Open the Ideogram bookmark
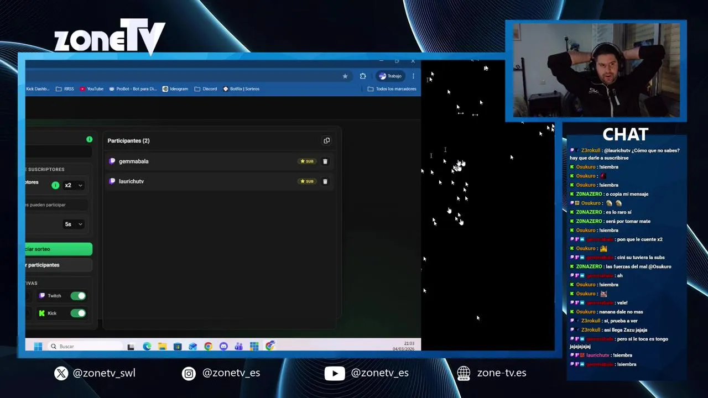The height and width of the screenshot is (398, 708). pyautogui.click(x=175, y=88)
